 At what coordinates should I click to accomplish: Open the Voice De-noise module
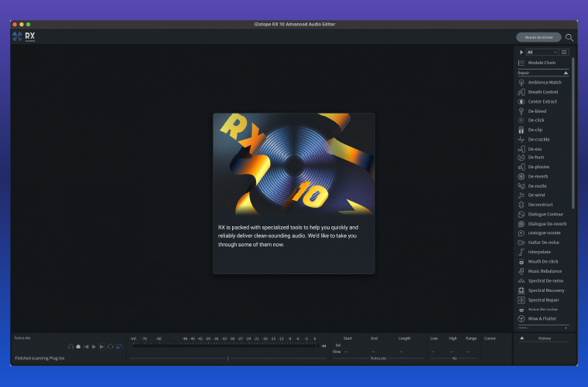click(x=538, y=309)
